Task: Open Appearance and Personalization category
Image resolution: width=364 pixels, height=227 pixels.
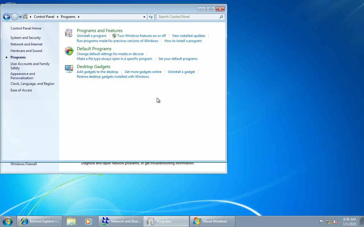Action: click(x=23, y=76)
